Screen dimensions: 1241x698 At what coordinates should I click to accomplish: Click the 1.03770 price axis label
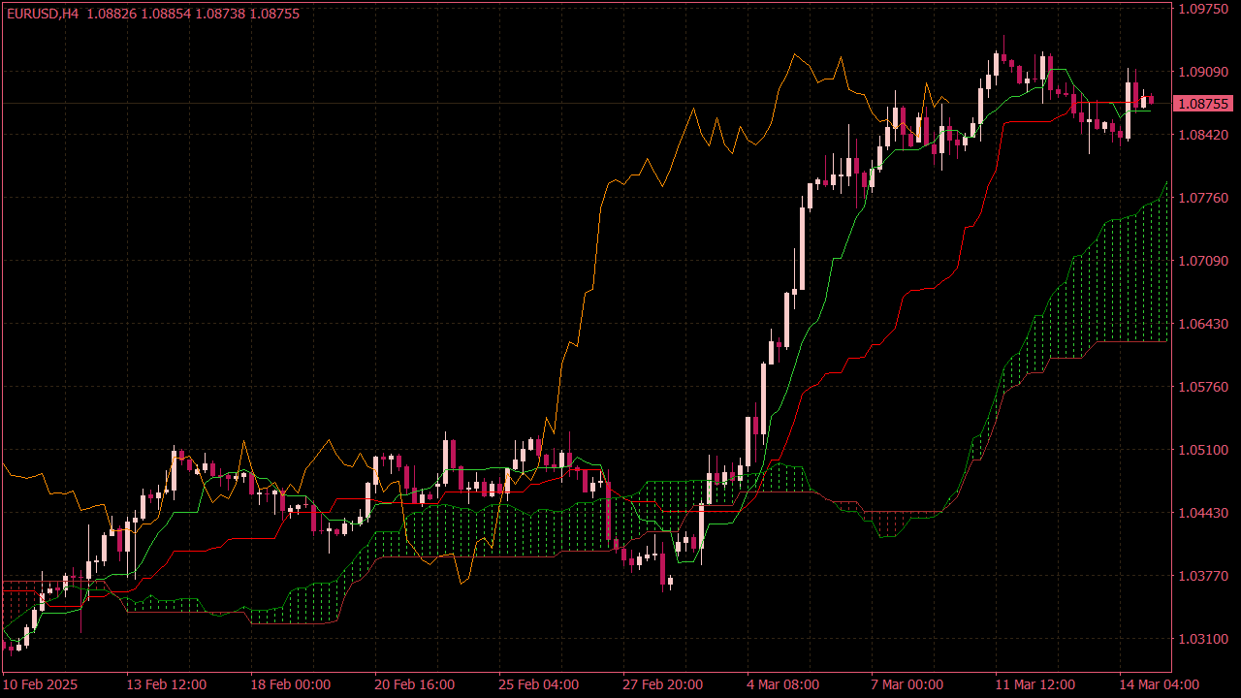pos(1203,576)
